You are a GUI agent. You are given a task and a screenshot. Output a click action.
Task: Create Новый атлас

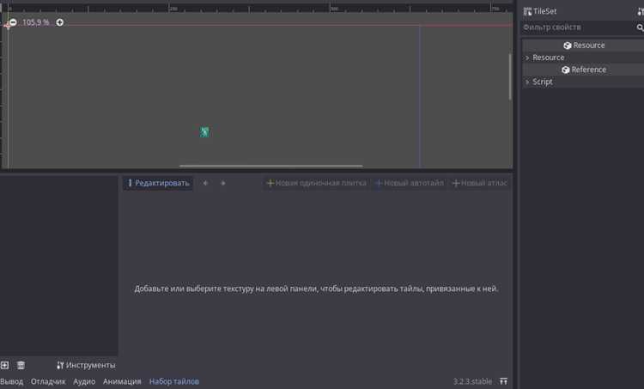pos(479,183)
